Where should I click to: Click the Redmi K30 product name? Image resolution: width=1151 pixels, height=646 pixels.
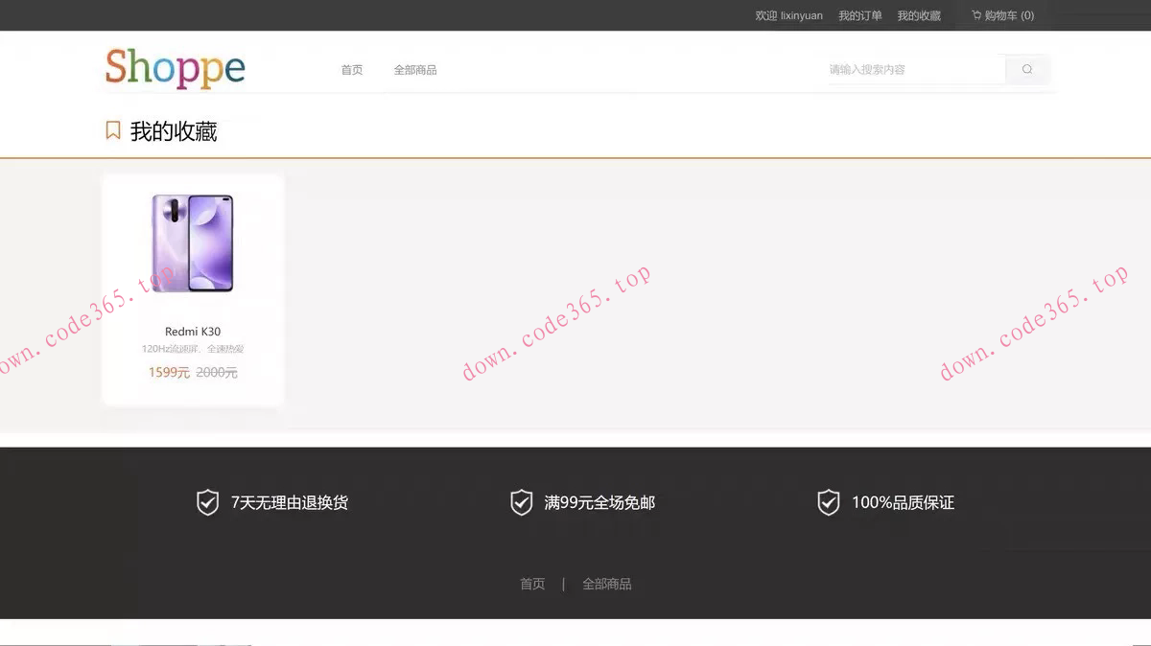coord(192,331)
